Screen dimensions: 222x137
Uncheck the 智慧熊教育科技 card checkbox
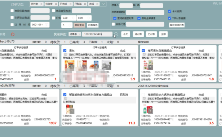pos(65,94)
